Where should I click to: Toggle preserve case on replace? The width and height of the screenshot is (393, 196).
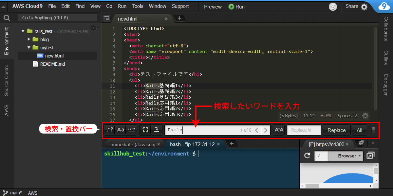279,130
